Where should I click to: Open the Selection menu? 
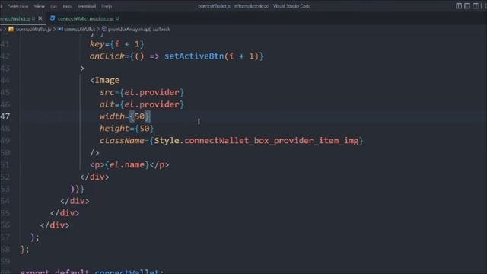click(18, 6)
